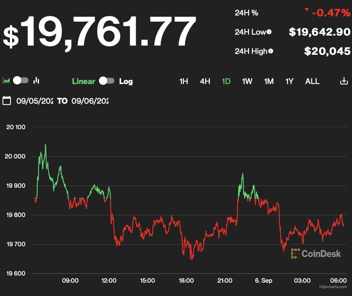Switch to the 1Y timeframe
This screenshot has width=352, height=296.
click(x=290, y=81)
